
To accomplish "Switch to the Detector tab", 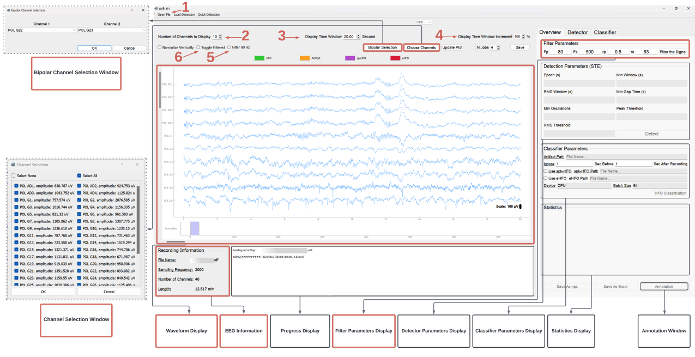I will click(577, 33).
